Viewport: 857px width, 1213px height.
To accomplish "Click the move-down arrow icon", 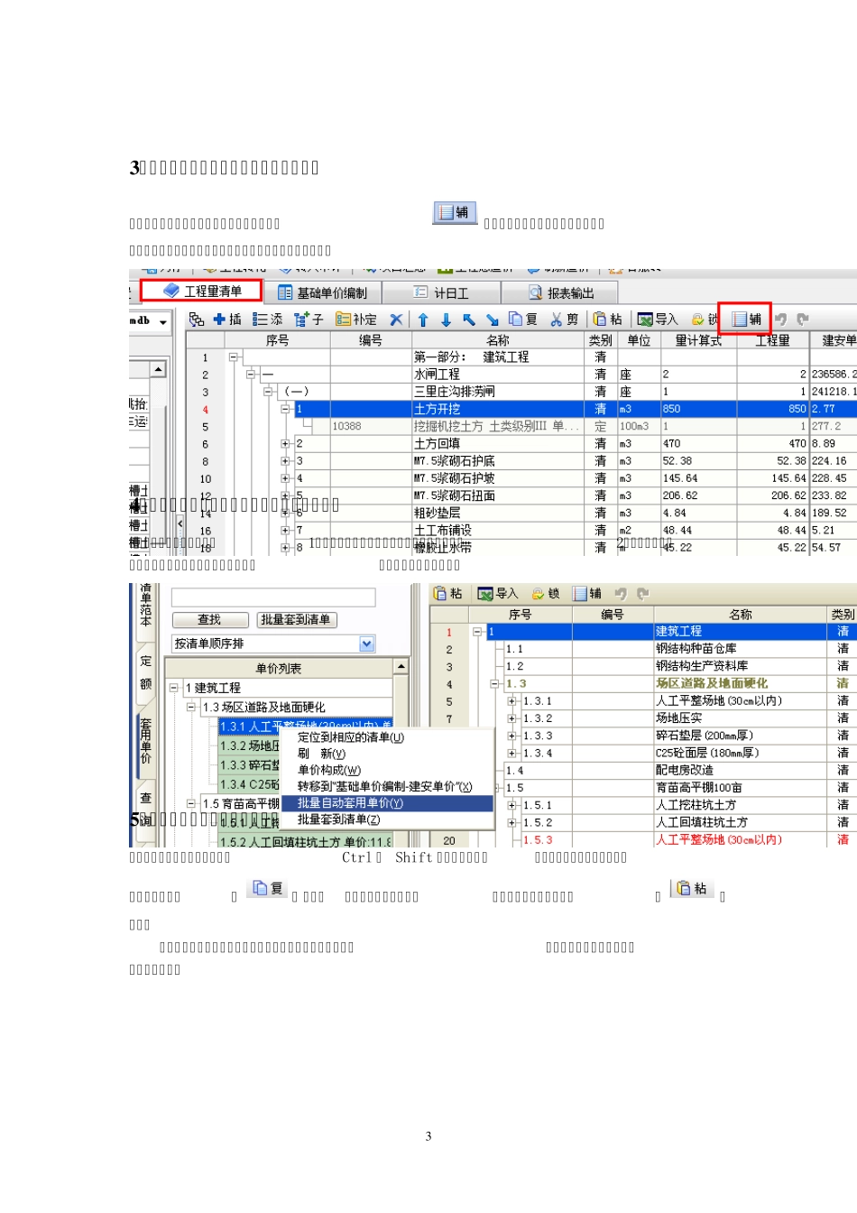I will pyautogui.click(x=446, y=319).
